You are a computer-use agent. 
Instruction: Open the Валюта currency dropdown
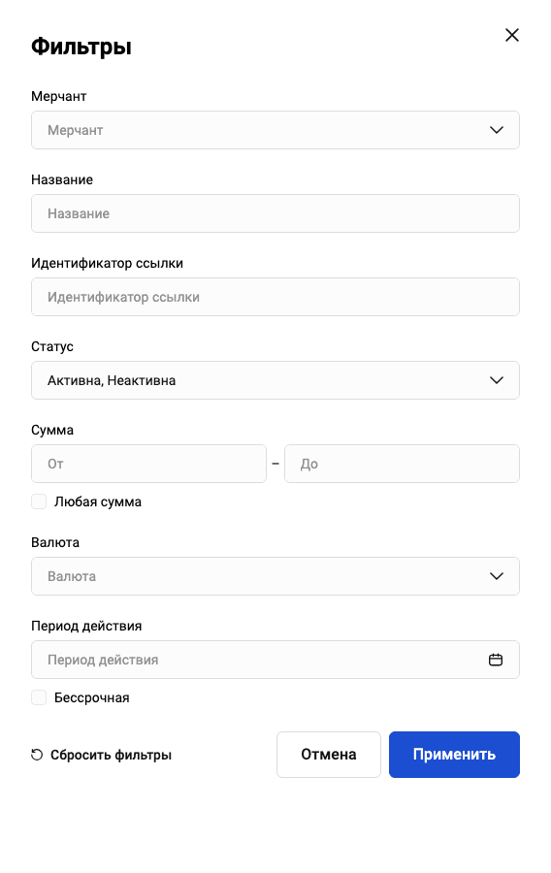(x=275, y=576)
